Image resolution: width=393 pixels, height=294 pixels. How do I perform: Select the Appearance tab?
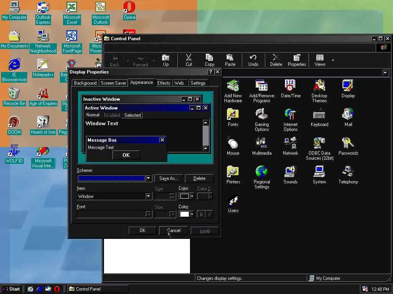[x=142, y=83]
